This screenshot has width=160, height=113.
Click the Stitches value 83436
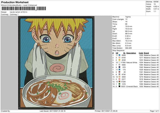[x=156, y=2]
